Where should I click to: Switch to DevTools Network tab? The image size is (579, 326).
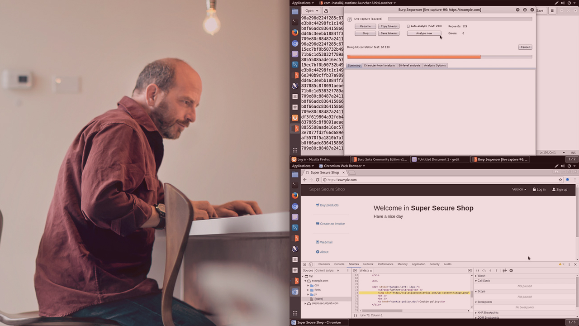368,264
